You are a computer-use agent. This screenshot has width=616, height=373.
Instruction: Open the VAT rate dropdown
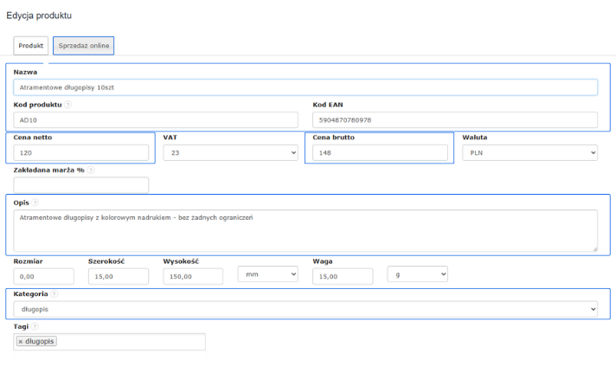[229, 152]
